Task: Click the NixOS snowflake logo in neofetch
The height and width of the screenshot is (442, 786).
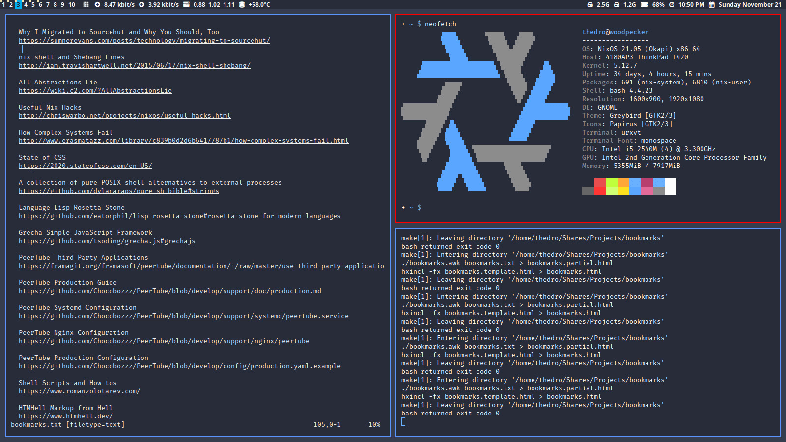Action: (486, 111)
